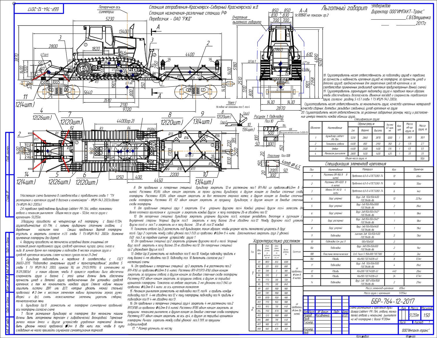Click the scale value "1:50"
The image size is (437, 338).
[x=426, y=315]
